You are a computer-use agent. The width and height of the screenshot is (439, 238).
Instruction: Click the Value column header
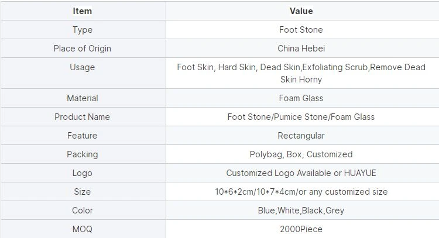tap(301, 11)
